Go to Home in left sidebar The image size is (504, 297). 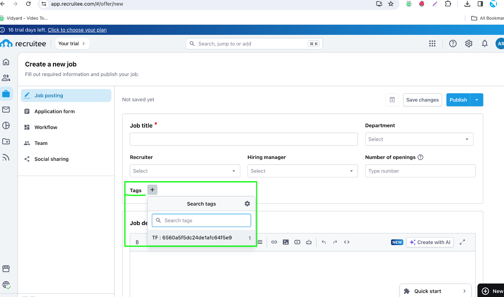[x=6, y=62]
